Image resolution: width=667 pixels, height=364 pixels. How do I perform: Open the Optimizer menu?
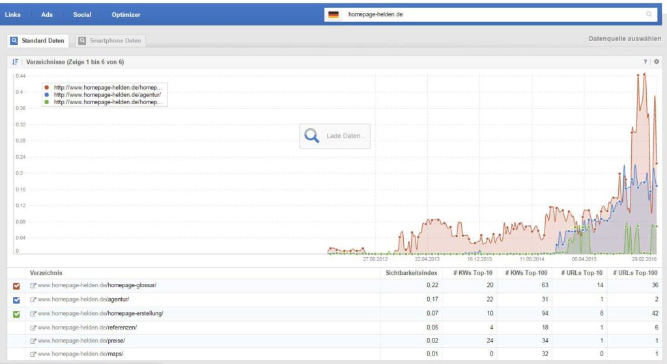(x=126, y=14)
